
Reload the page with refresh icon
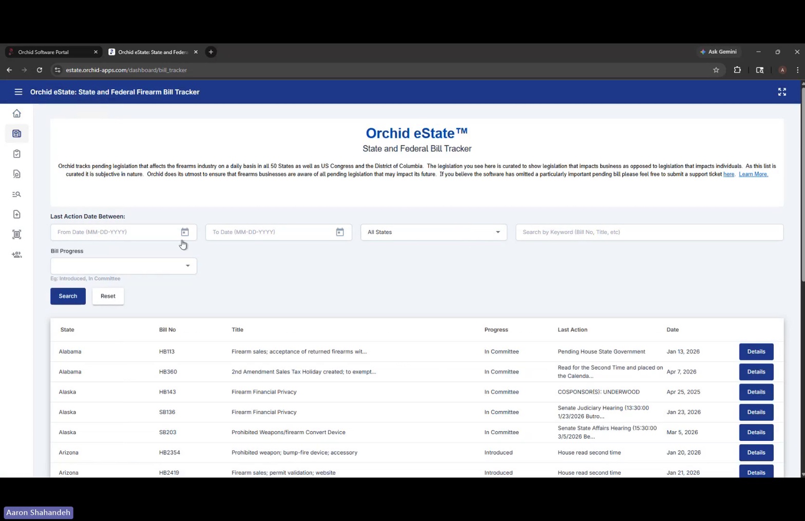point(40,70)
